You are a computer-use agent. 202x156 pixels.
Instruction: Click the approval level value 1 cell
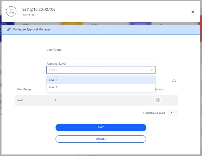[56, 100]
